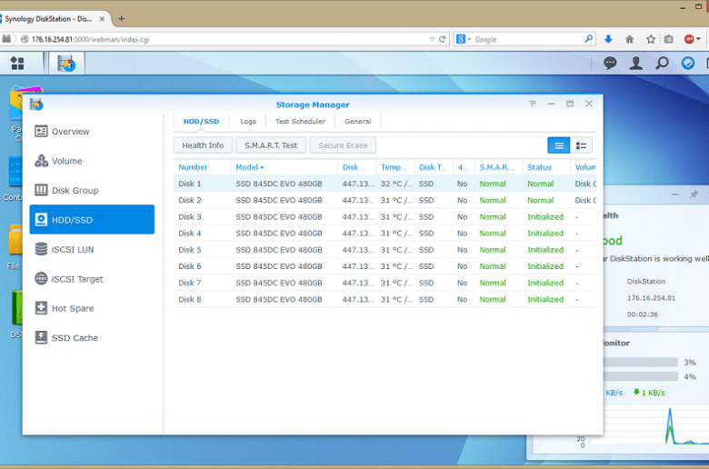Sort by Model column header
The image size is (709, 469).
tap(284, 167)
